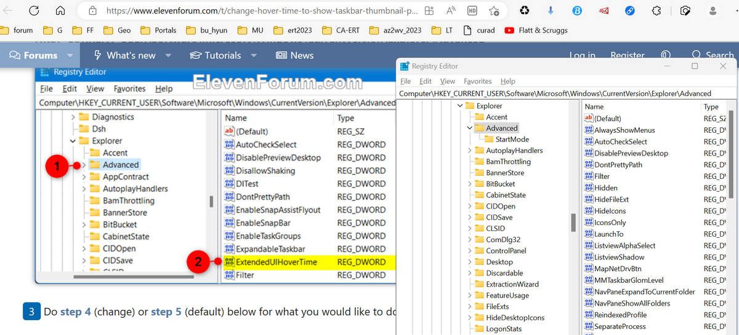The width and height of the screenshot is (739, 335).
Task: Add this page to favorites star icon
Action: pyautogui.click(x=494, y=10)
